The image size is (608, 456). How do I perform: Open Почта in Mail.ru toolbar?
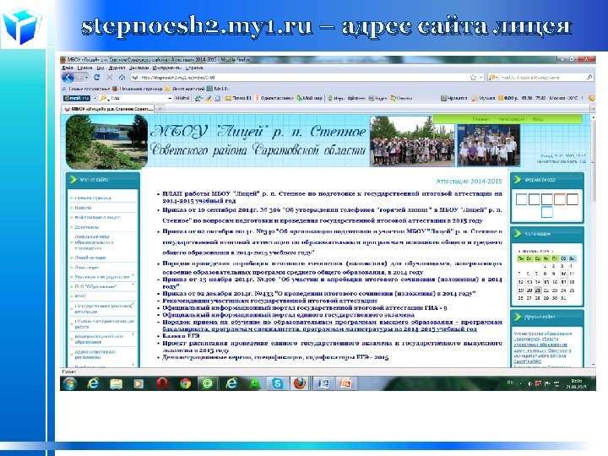pos(238,98)
